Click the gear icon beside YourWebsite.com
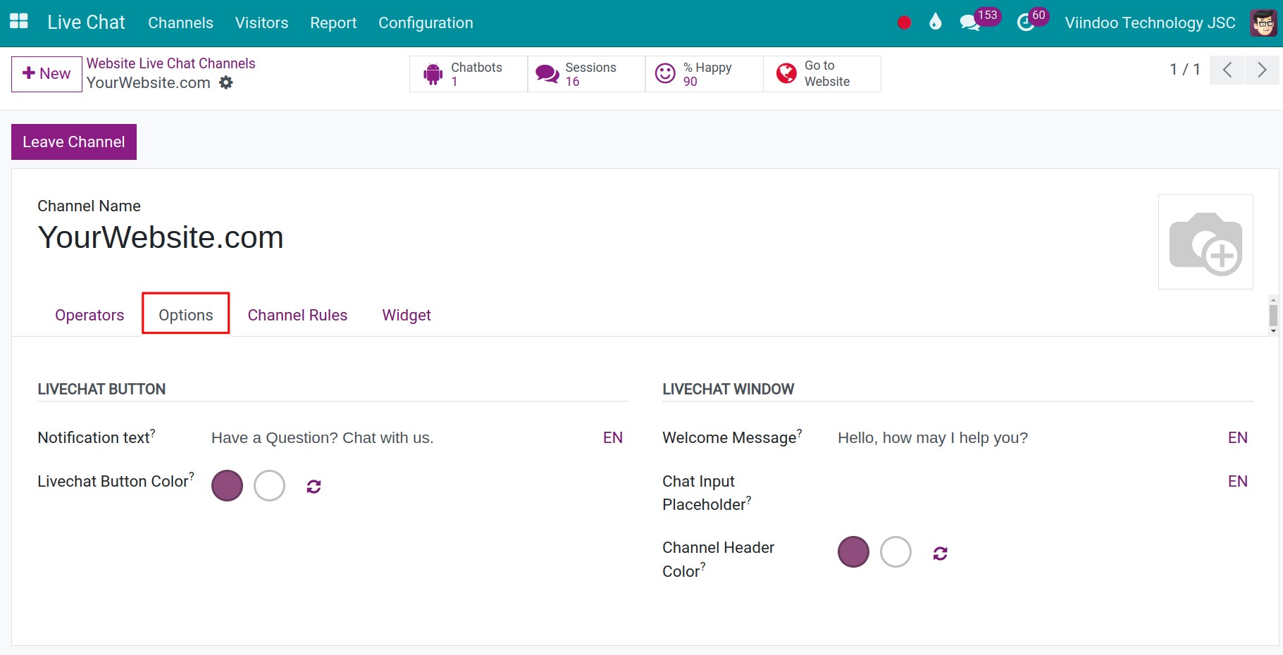This screenshot has height=655, width=1283. point(225,82)
